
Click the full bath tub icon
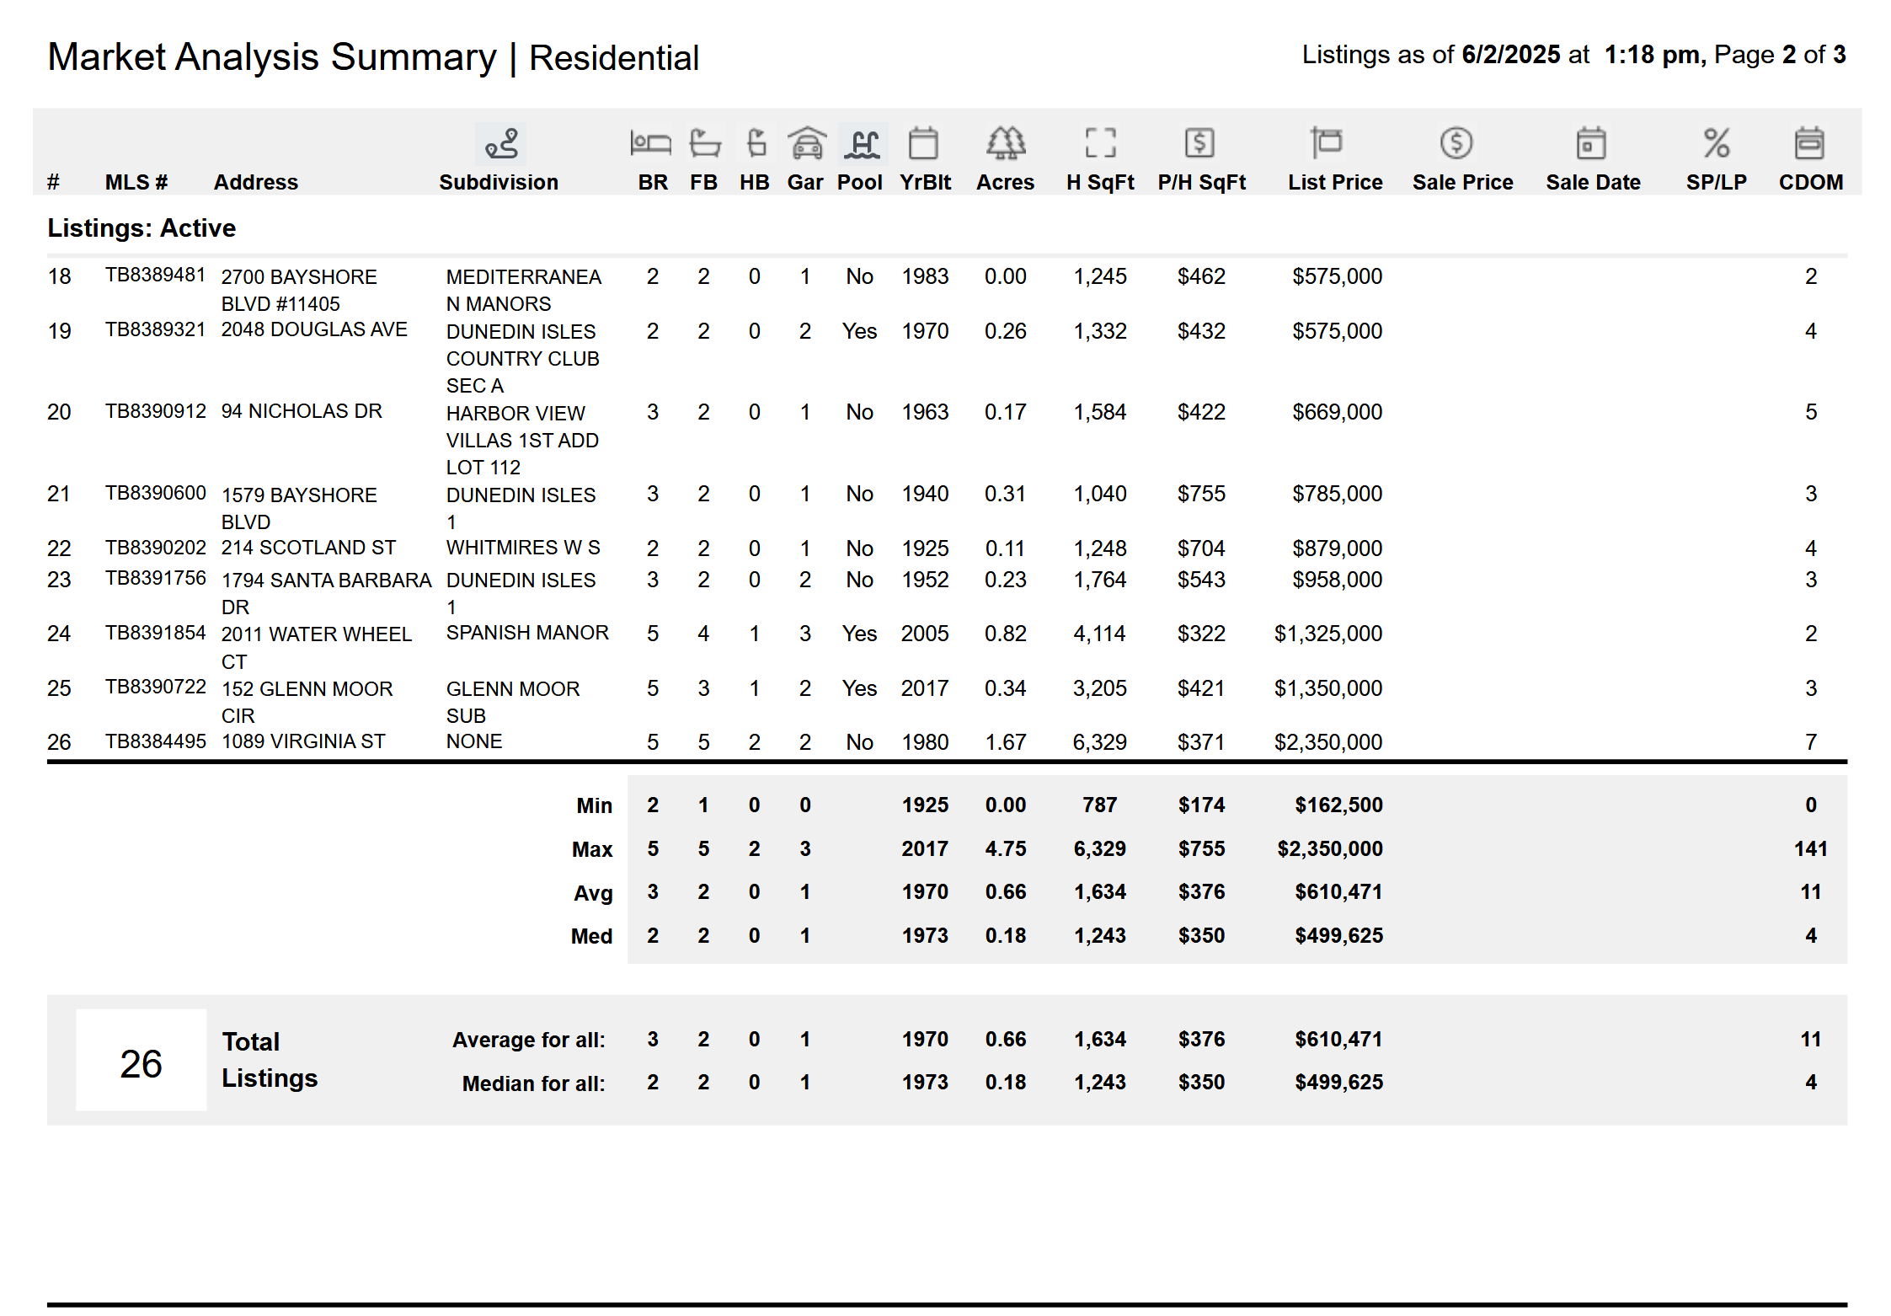(704, 143)
